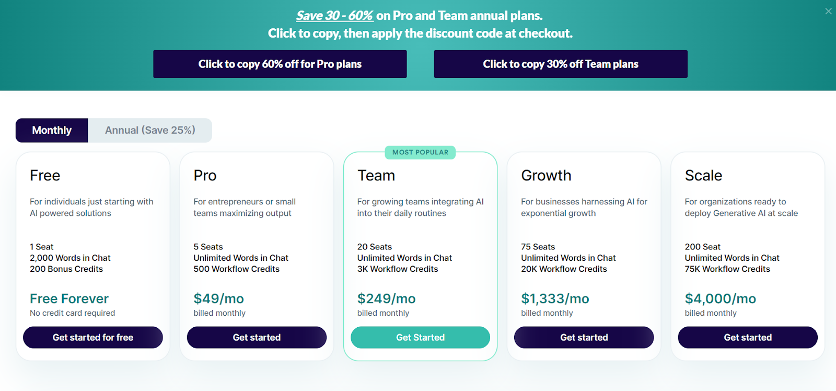The height and width of the screenshot is (391, 836).
Task: Copy the 60% off Pro plans discount code
Action: 280,64
